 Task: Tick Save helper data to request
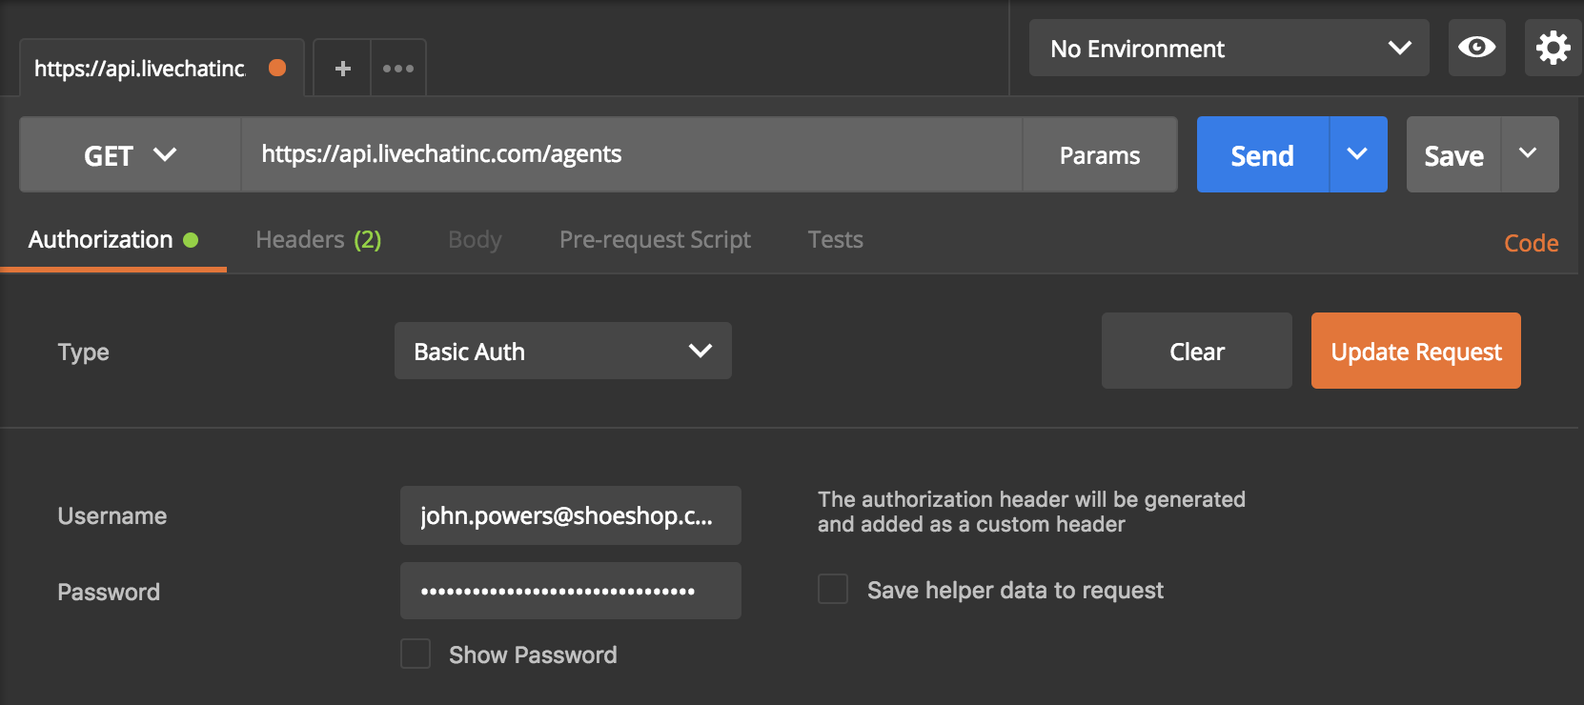point(833,589)
